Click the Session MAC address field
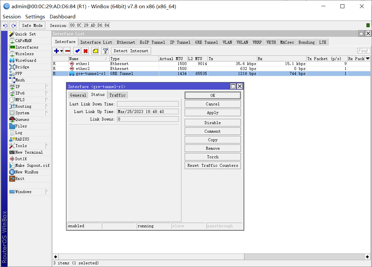The image size is (372, 267). [89, 25]
